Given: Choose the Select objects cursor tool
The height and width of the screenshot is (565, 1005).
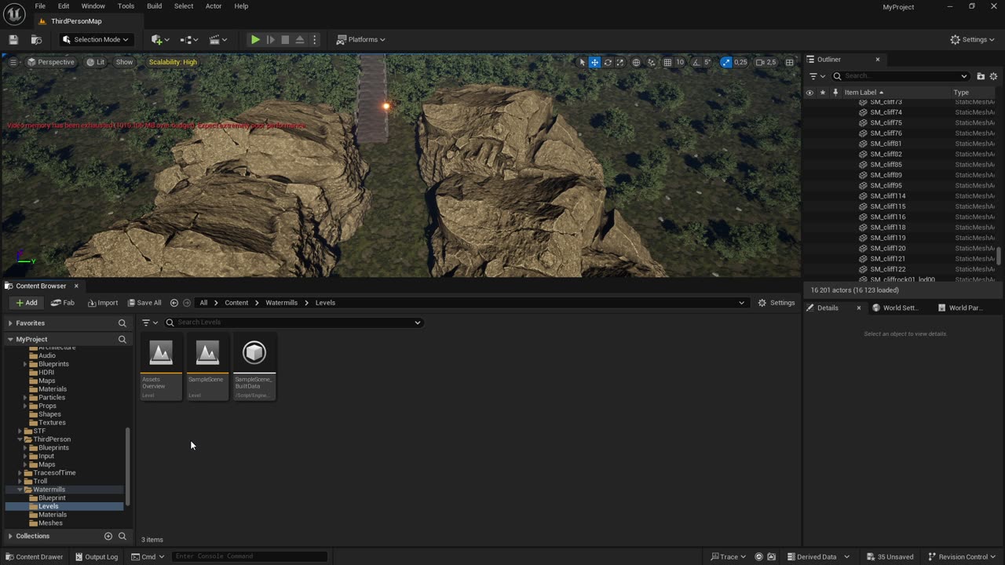Looking at the screenshot, I should tap(582, 62).
